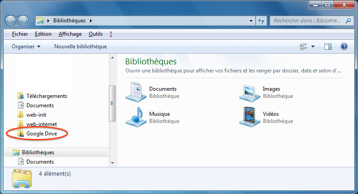Click the Nouvelle bibliothèque button
358x194 pixels.
(x=80, y=46)
